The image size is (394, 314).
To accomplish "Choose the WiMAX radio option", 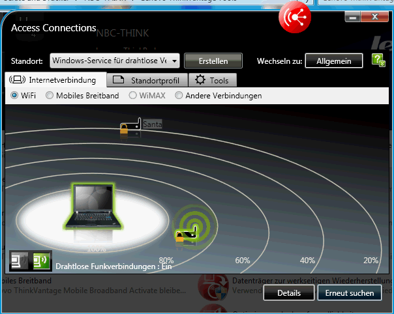I will click(132, 95).
